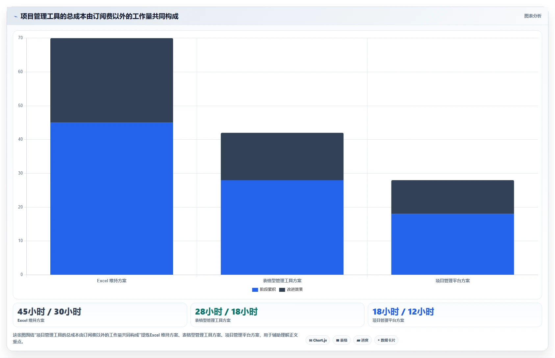
Task: Click the 表格型管理工具方案 card caption
Action: click(213, 320)
